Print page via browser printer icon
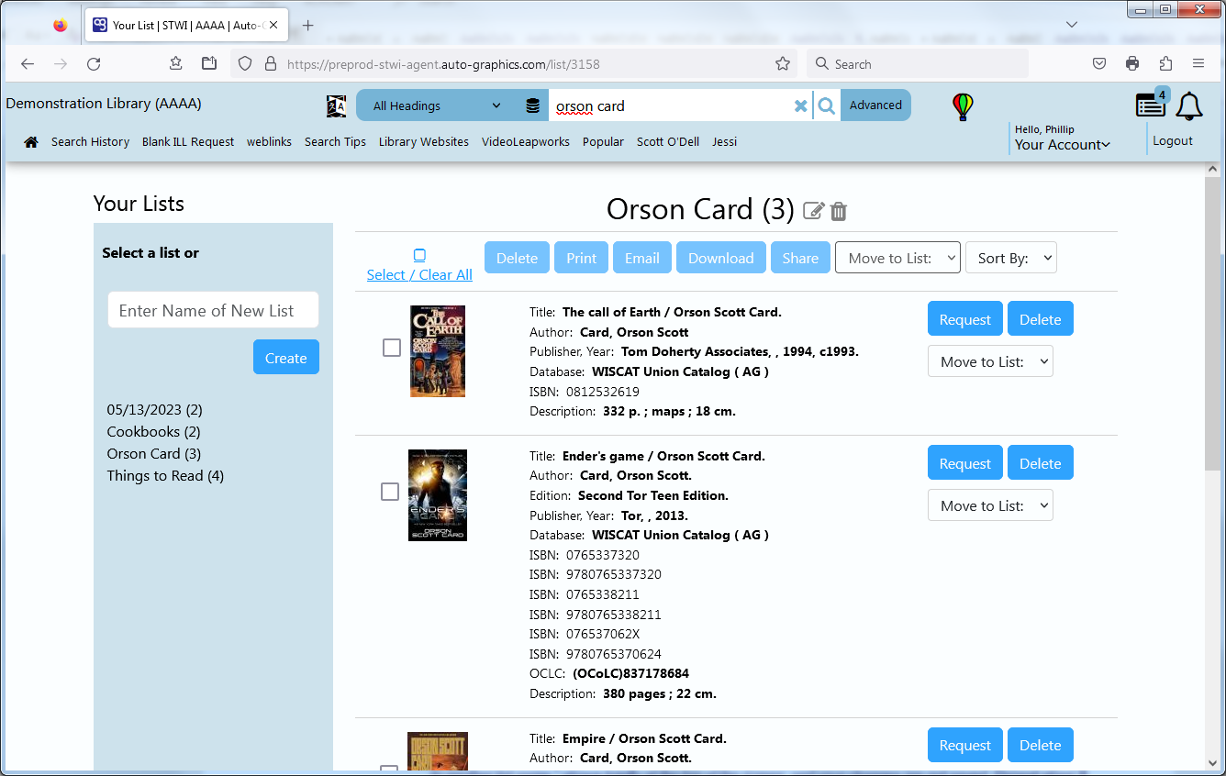This screenshot has width=1226, height=776. 1132,64
